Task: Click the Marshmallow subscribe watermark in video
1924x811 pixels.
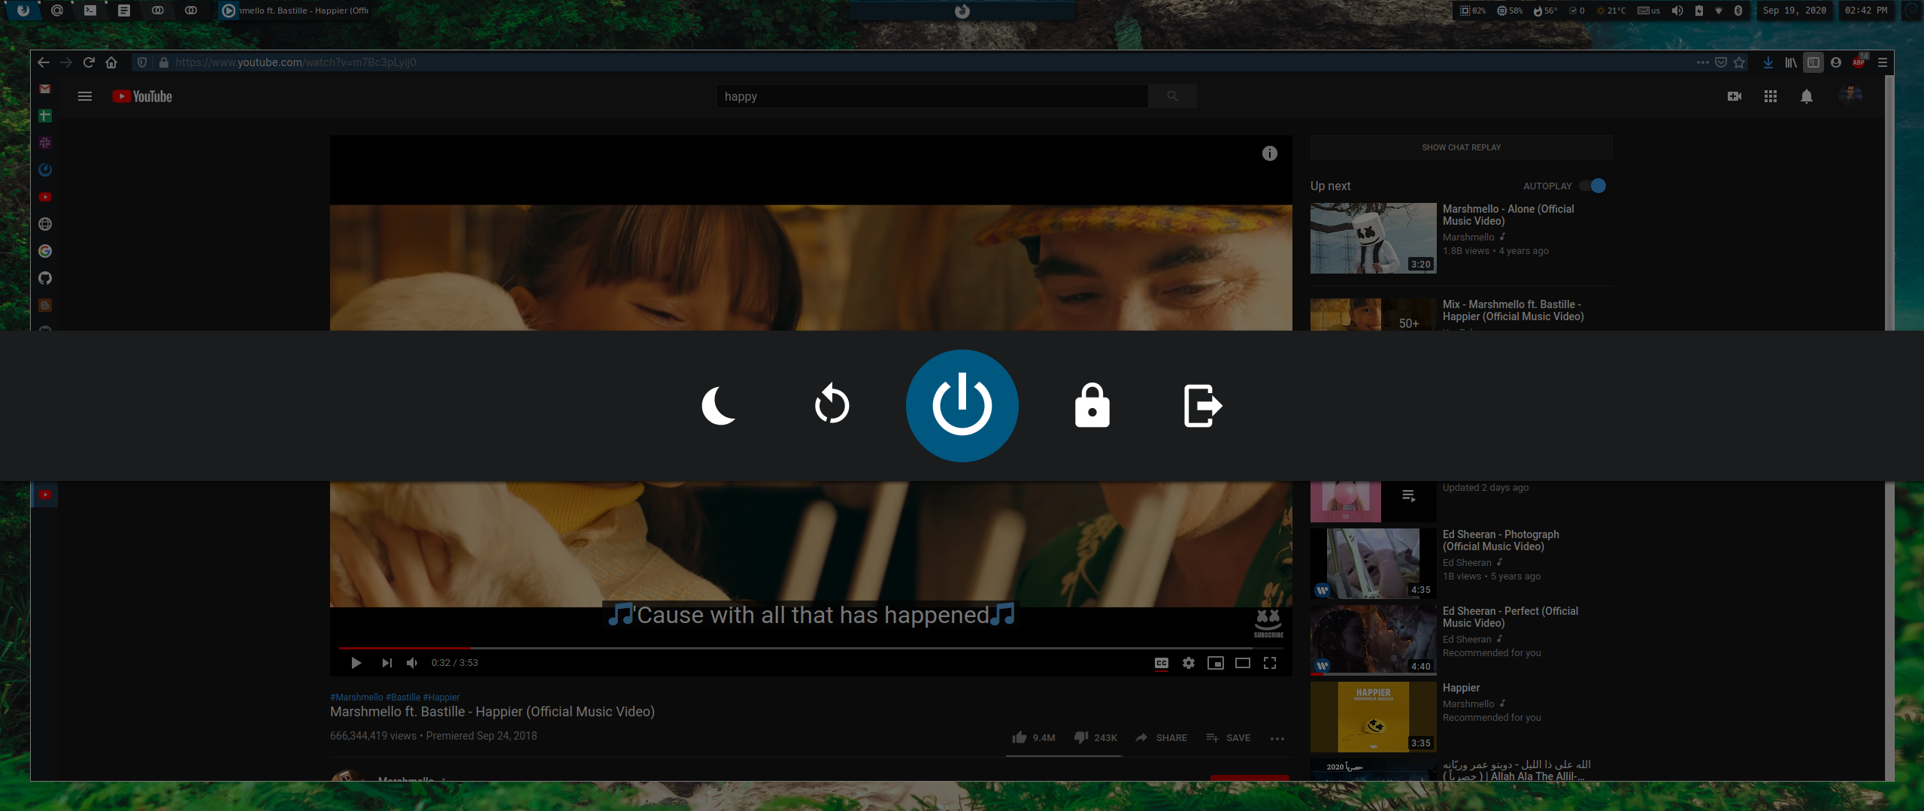Action: [x=1268, y=623]
